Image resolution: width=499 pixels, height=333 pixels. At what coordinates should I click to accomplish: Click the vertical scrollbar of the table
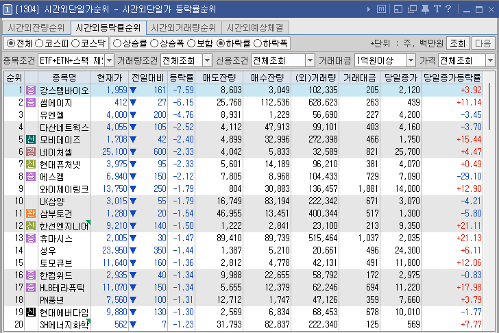click(489, 107)
